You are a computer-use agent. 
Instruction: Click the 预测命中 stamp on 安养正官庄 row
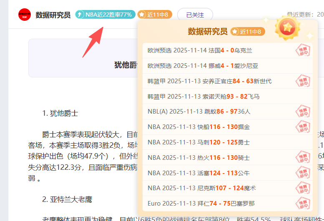click(302, 81)
